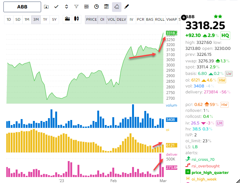The height and width of the screenshot is (183, 240).
Task: Click the blue 3408 volume label
Action: [x=172, y=120]
